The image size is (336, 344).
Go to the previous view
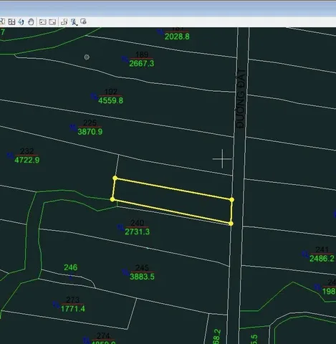42,22
